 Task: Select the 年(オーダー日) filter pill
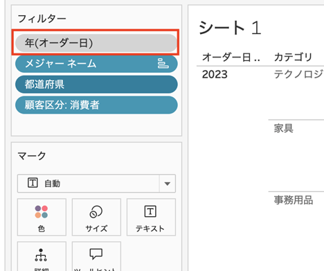[96, 43]
